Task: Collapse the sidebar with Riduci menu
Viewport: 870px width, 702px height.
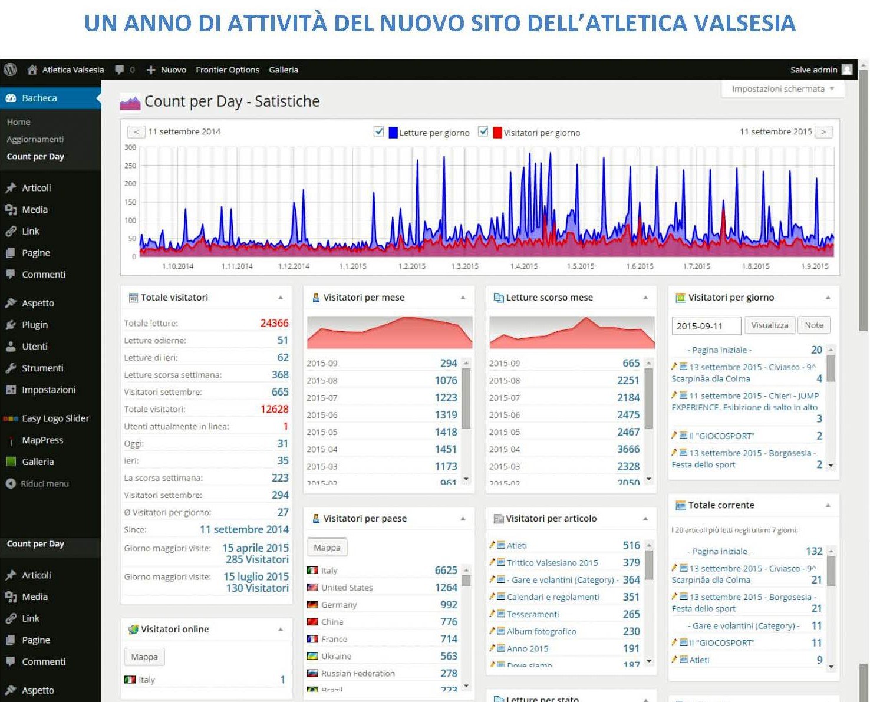Action: pos(38,483)
